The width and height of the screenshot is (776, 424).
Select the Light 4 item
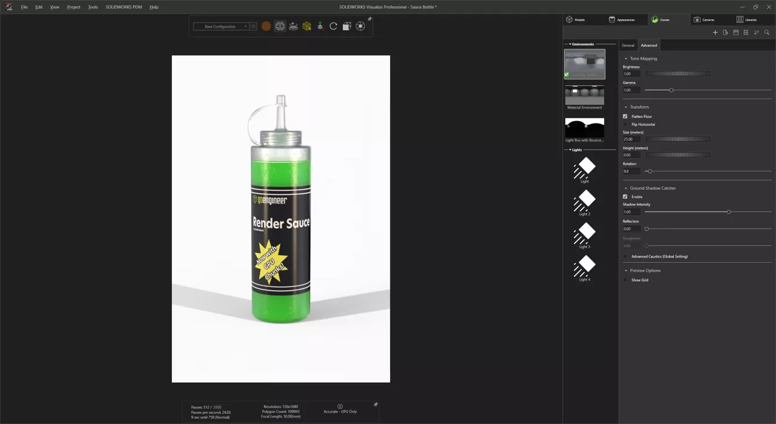(584, 268)
